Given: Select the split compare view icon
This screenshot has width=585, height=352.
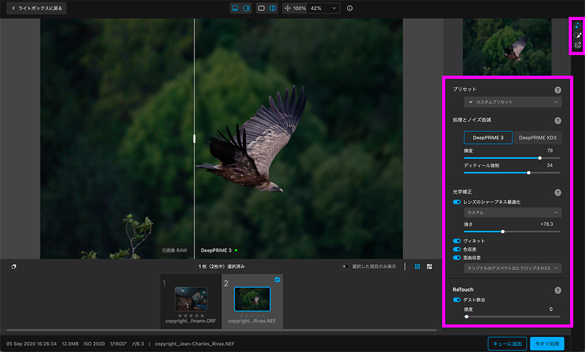Looking at the screenshot, I should click(272, 9).
